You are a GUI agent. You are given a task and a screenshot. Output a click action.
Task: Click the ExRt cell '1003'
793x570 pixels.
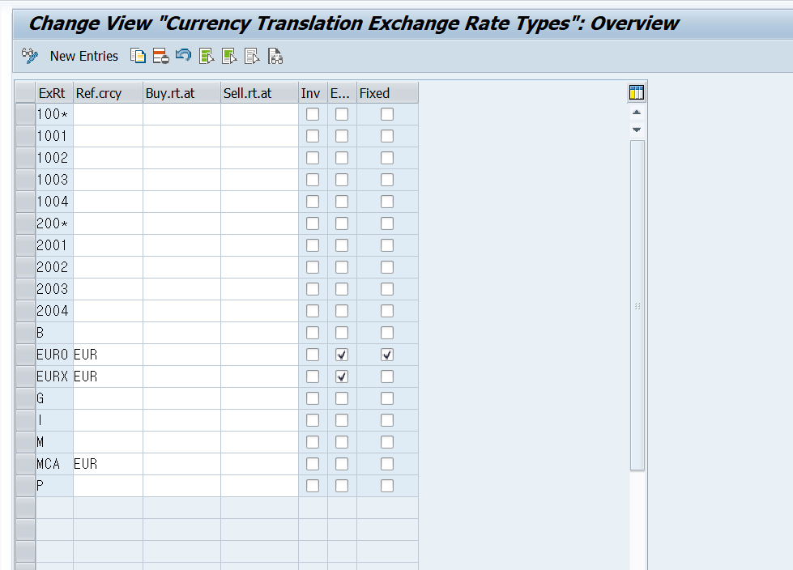54,180
